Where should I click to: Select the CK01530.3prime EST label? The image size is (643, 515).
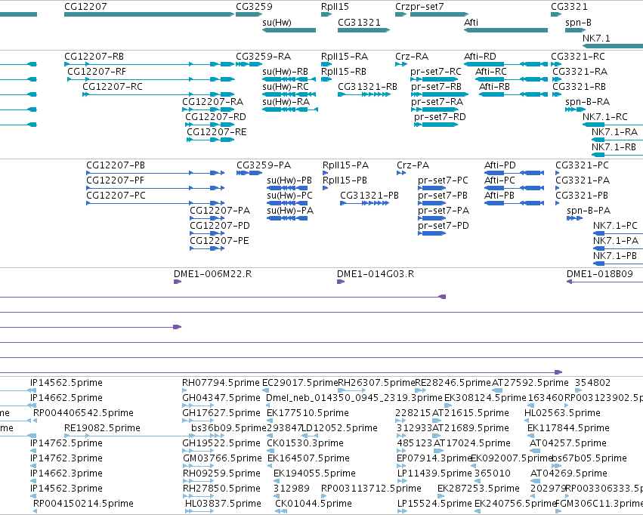[305, 443]
